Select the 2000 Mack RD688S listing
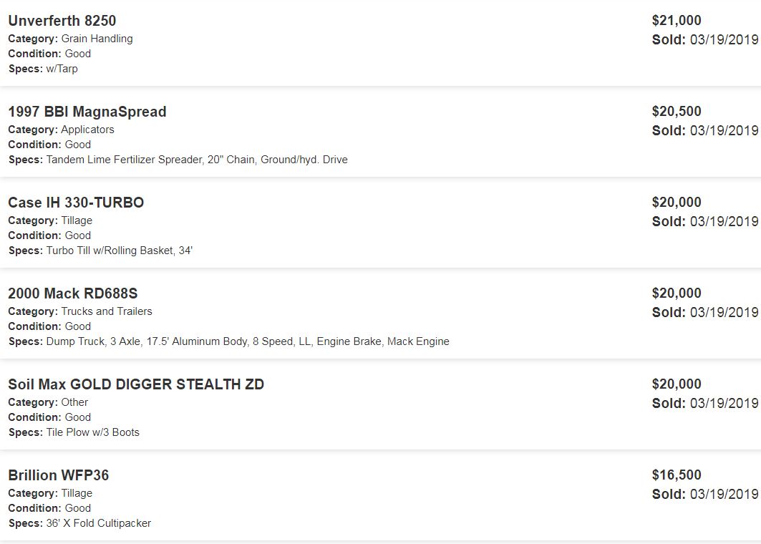The width and height of the screenshot is (761, 544). pyautogui.click(x=72, y=293)
